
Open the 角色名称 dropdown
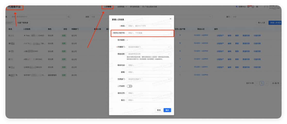[149, 54]
